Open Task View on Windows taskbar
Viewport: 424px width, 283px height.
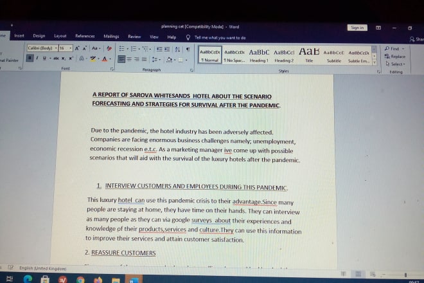[10, 278]
